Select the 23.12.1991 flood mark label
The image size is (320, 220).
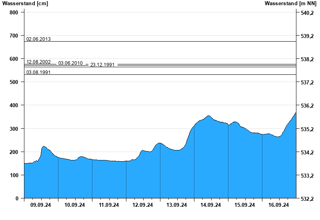102,65
